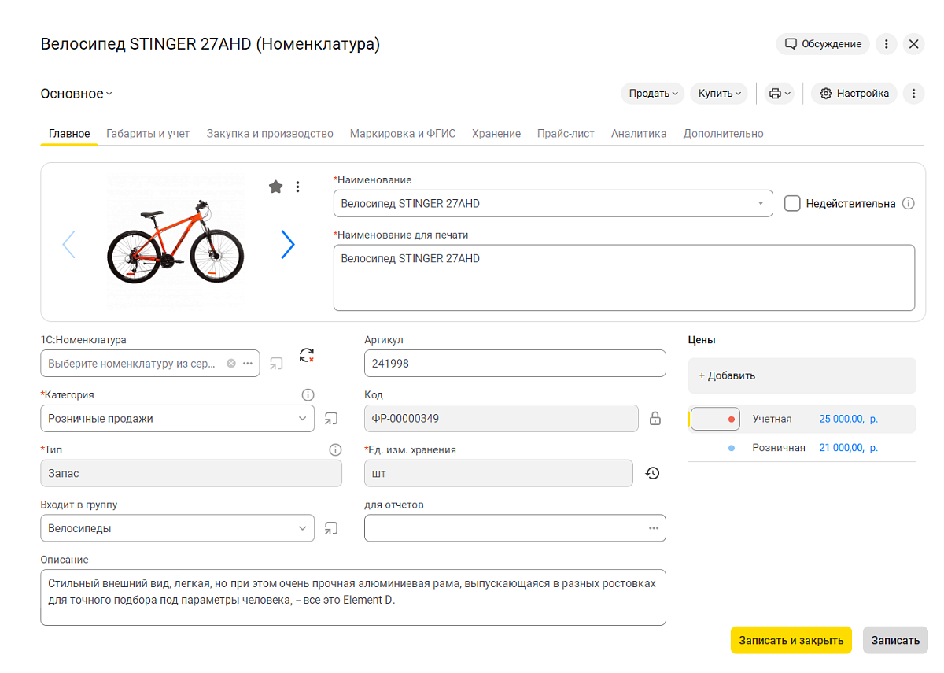944x673 pixels.
Task: Click the Розничная price 21 000,00
Action: pyautogui.click(x=849, y=447)
